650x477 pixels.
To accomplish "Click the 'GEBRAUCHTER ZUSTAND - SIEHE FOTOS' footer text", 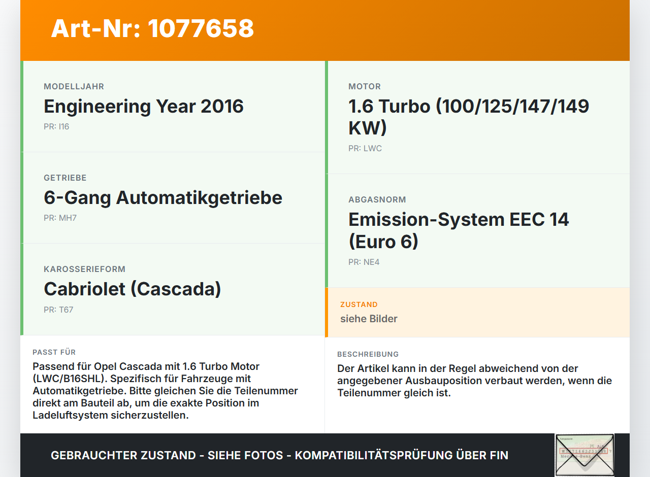I will pyautogui.click(x=279, y=455).
